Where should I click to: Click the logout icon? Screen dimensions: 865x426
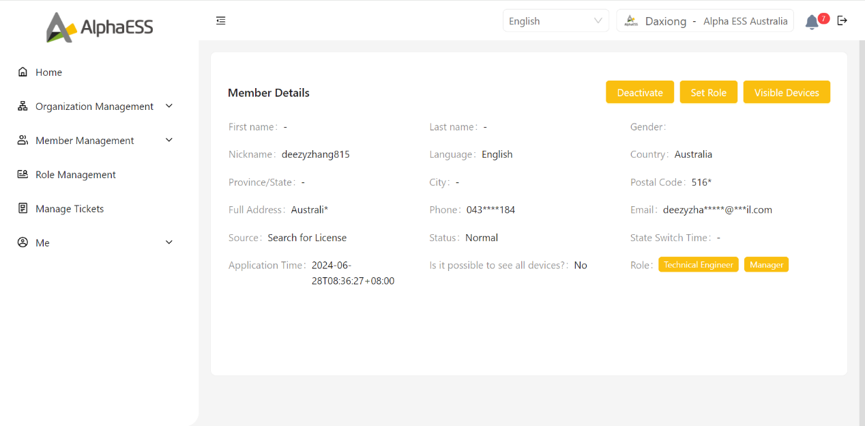(842, 20)
